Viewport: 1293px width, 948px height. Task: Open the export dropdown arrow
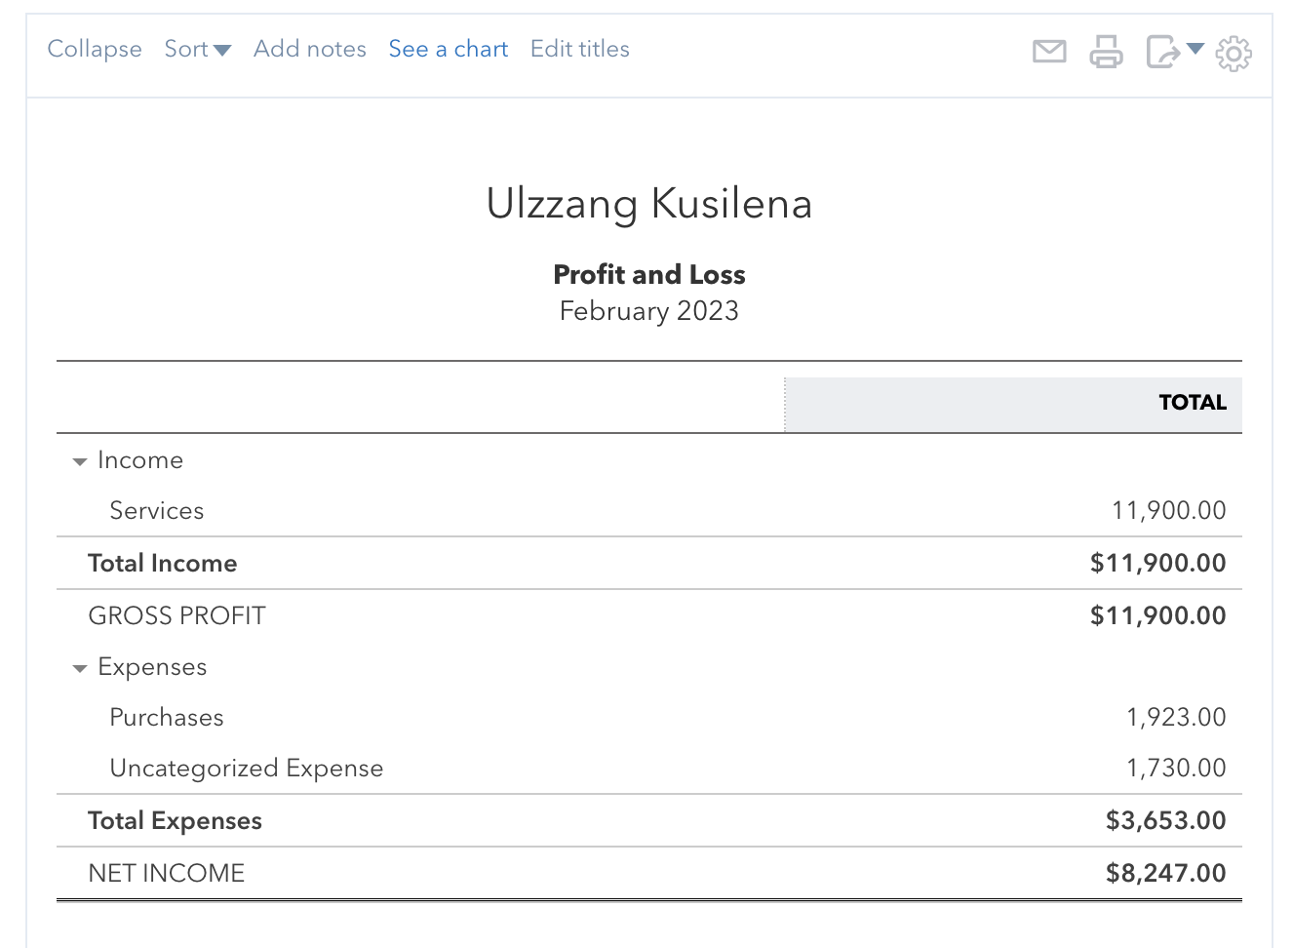1195,49
